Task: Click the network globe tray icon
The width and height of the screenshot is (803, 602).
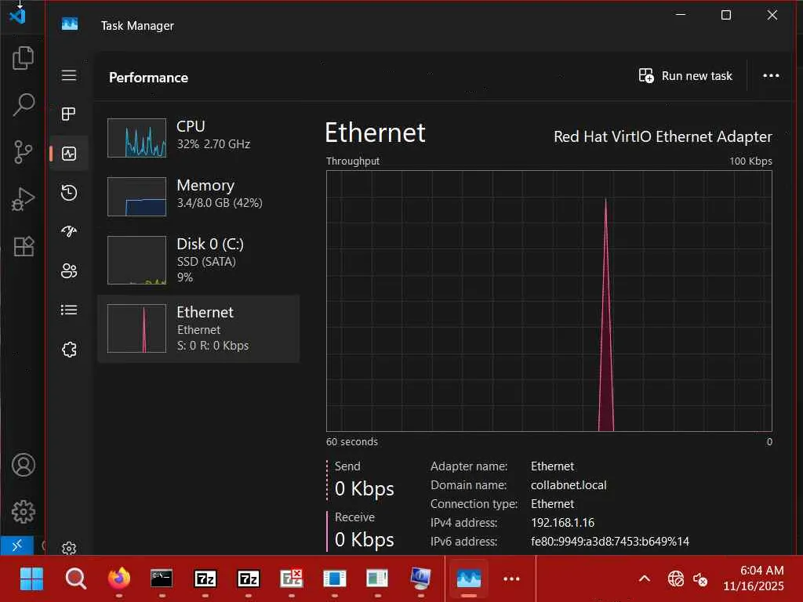Action: tap(675, 579)
